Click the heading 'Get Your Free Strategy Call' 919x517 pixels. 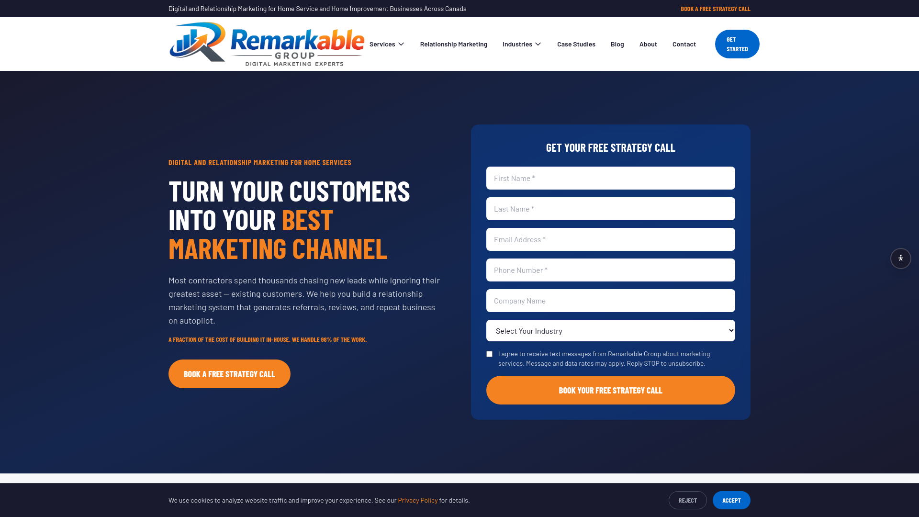click(x=611, y=147)
